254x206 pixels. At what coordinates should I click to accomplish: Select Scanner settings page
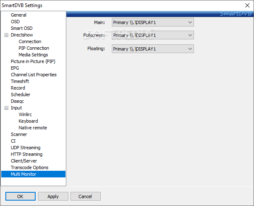tap(19, 134)
